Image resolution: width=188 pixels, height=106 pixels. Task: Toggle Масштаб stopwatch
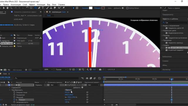(14, 97)
